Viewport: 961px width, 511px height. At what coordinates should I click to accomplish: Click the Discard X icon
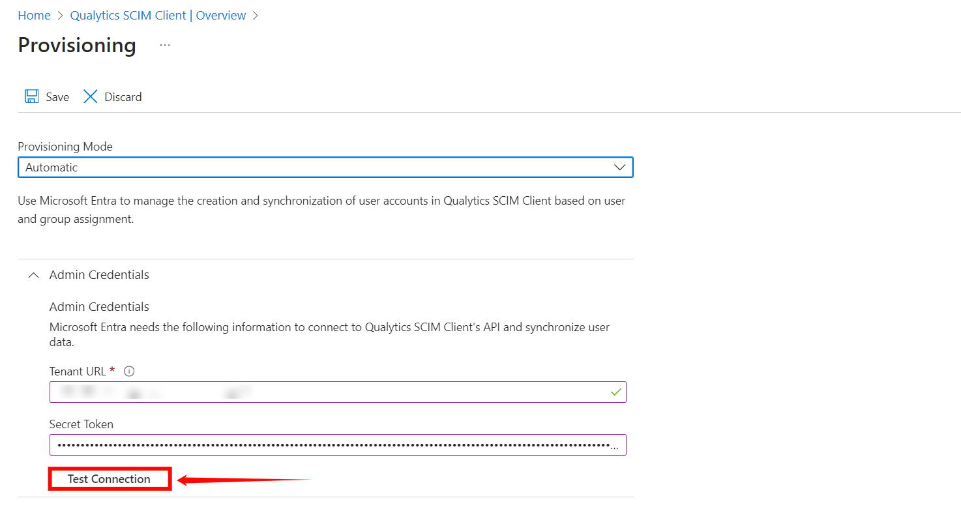point(90,96)
